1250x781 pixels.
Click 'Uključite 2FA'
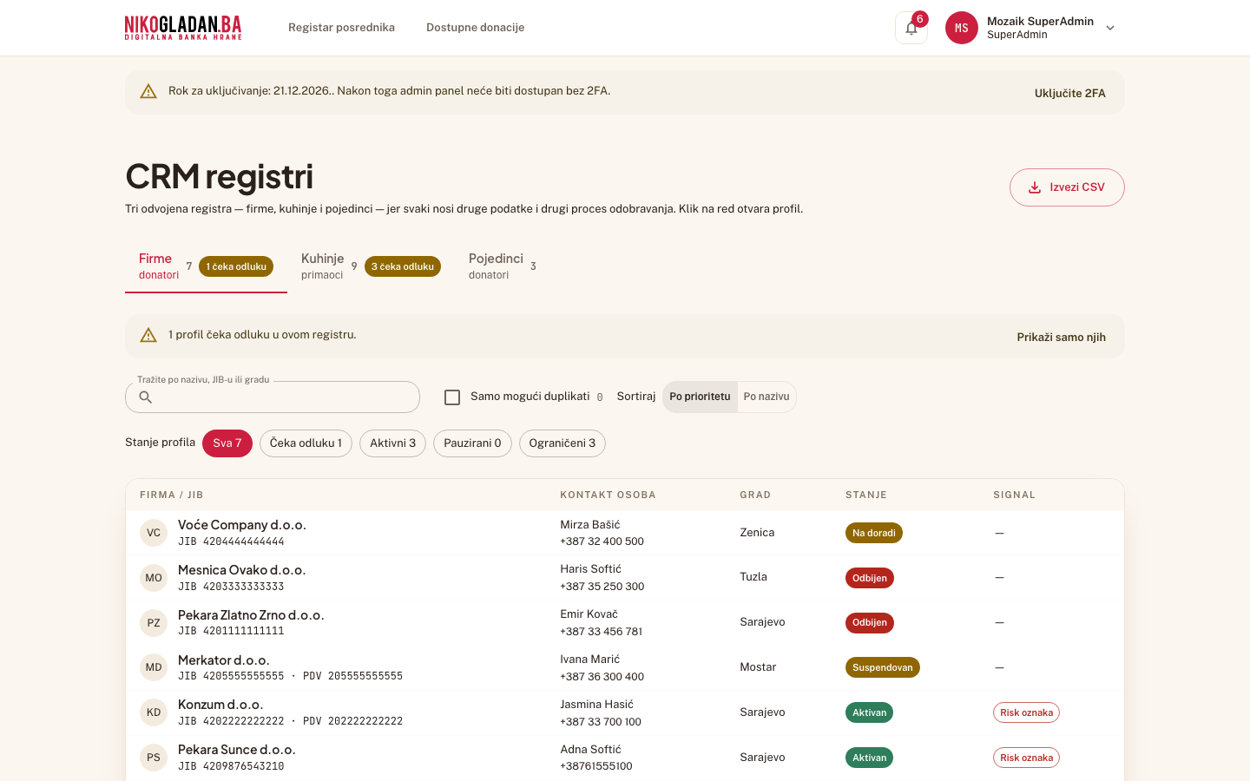[1069, 93]
